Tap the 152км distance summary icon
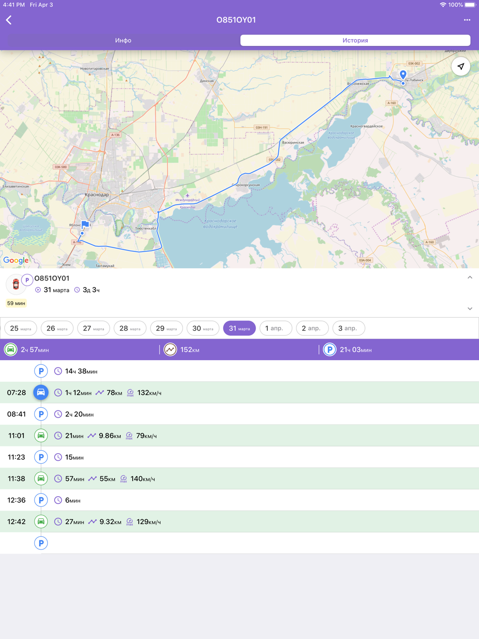 coord(170,350)
